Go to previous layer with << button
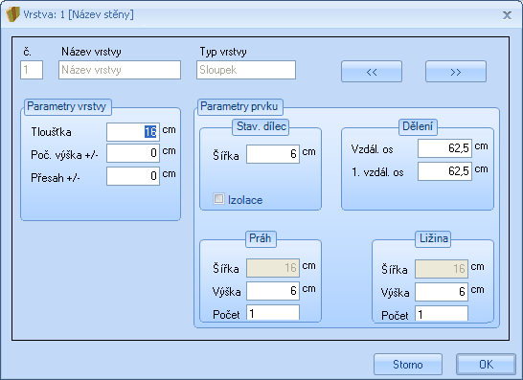 point(372,72)
